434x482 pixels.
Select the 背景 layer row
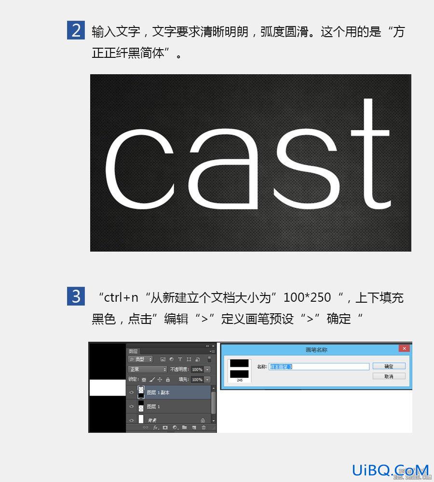[x=169, y=419]
